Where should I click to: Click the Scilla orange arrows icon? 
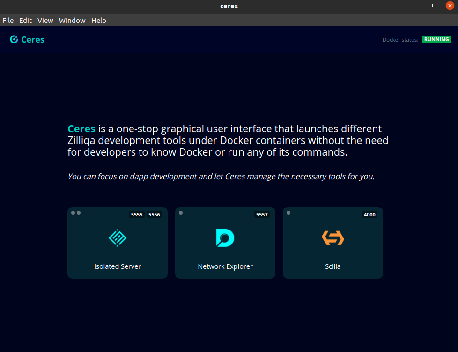pyautogui.click(x=333, y=238)
